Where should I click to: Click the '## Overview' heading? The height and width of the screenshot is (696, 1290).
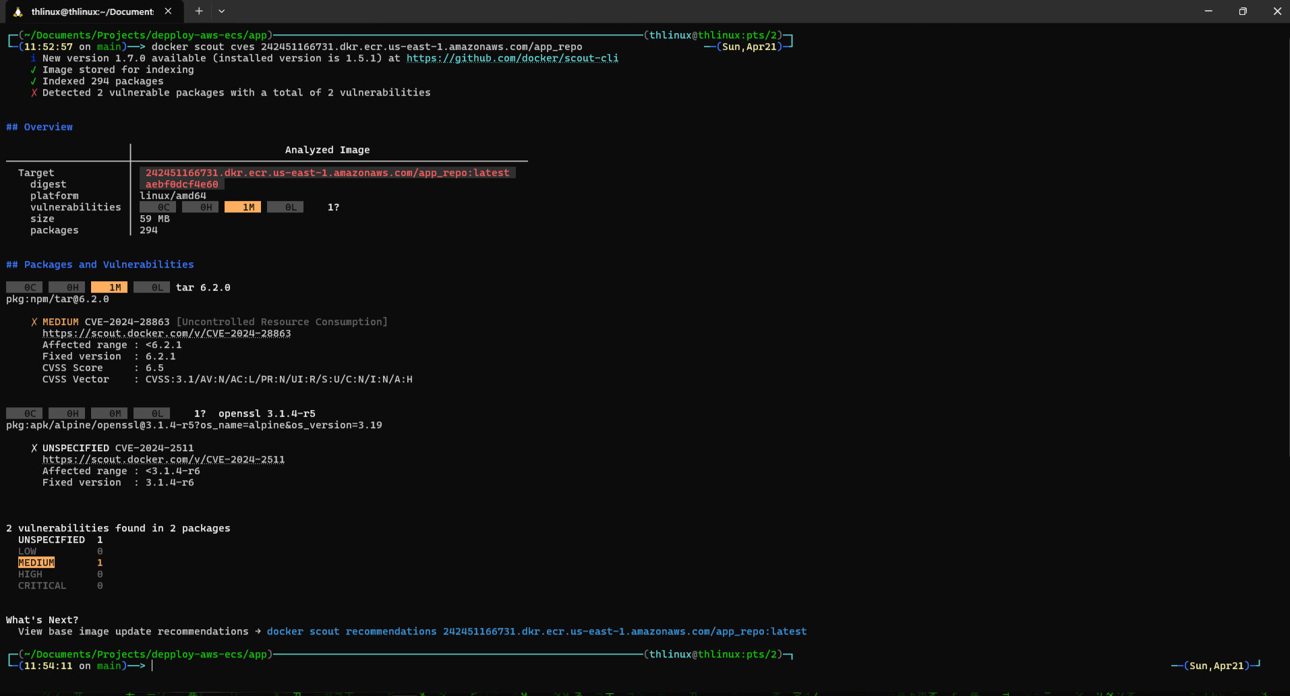[x=39, y=127]
